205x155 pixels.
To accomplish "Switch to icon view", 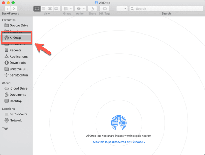I will [x=37, y=9].
